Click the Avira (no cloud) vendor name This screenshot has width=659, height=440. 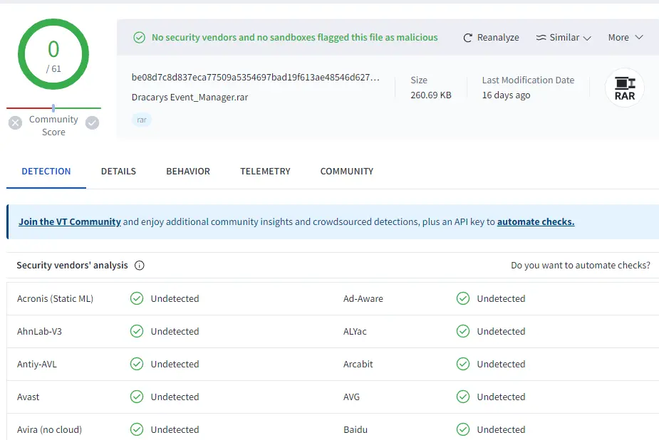coord(50,430)
